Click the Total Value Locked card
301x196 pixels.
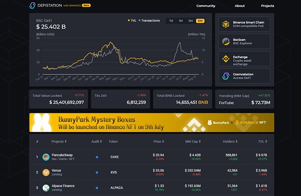(58, 99)
